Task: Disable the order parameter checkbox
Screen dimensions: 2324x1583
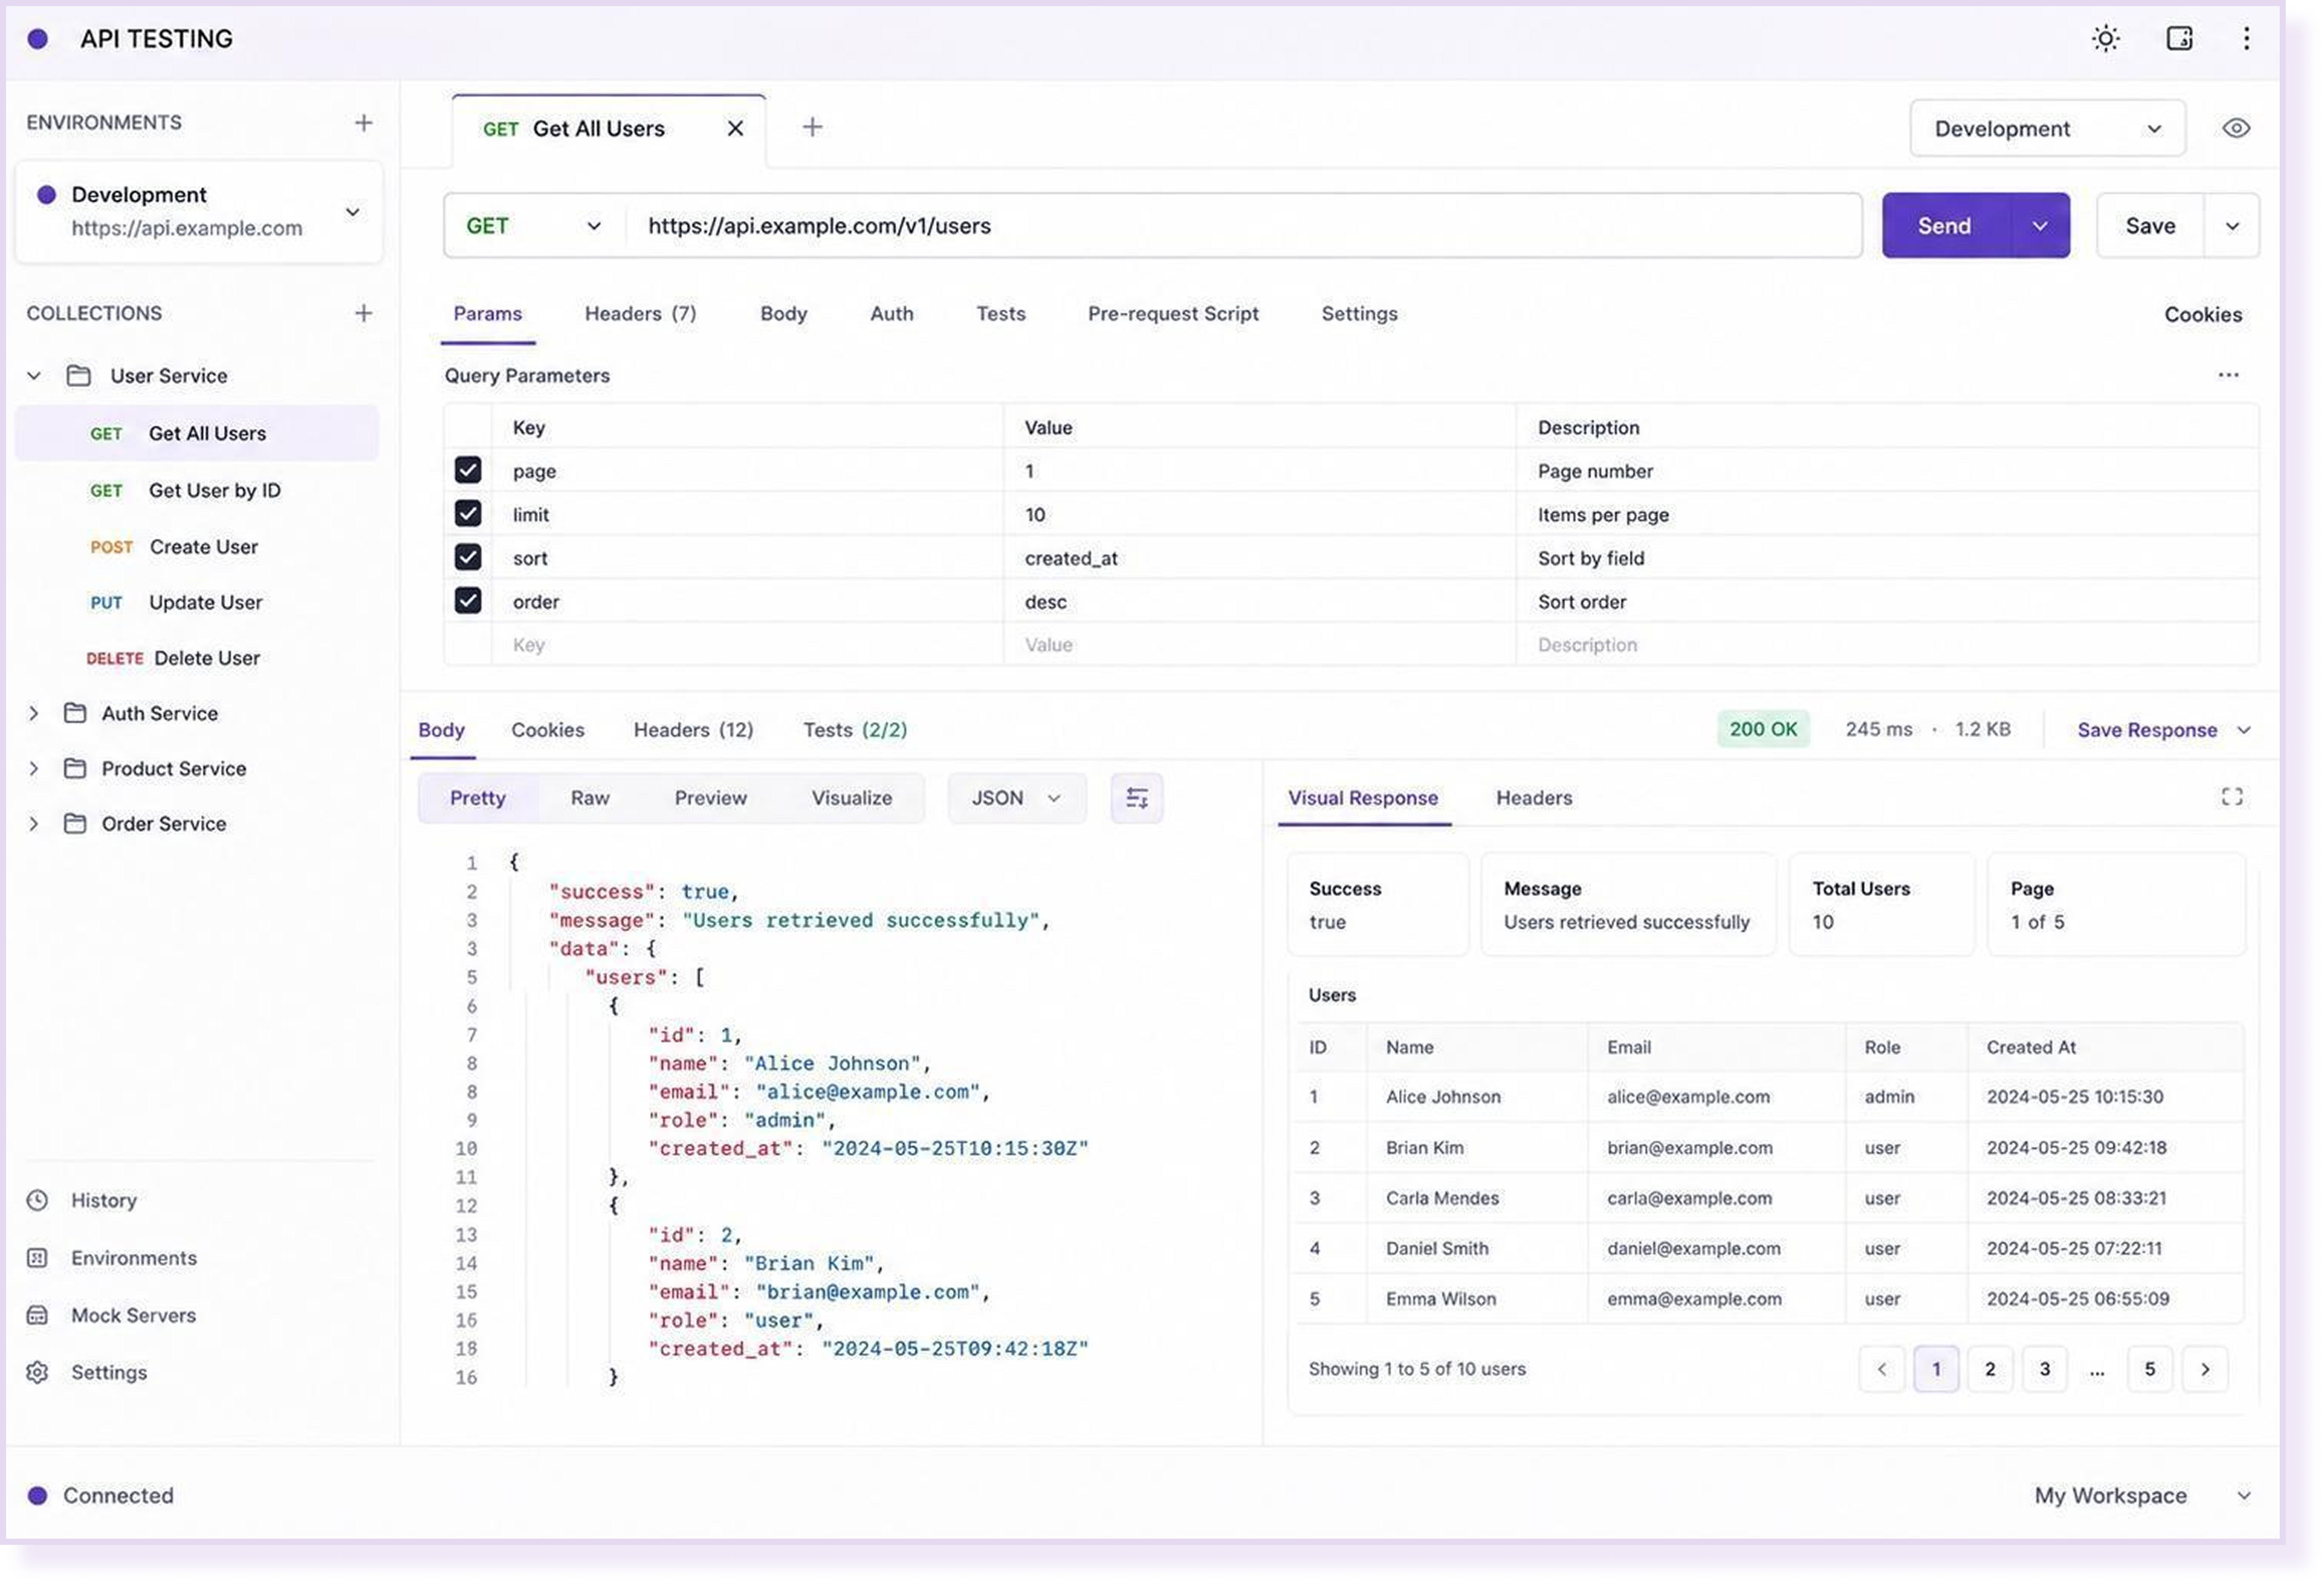Action: (468, 600)
